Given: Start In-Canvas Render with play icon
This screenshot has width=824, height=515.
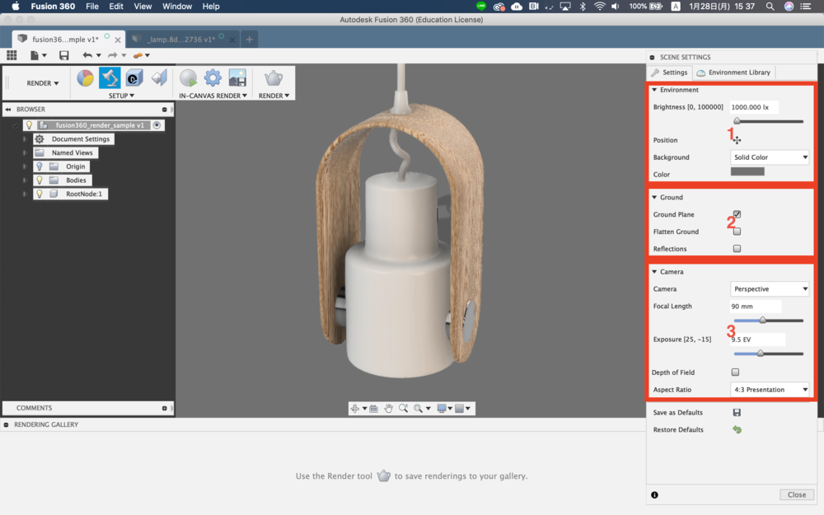Looking at the screenshot, I should (189, 78).
